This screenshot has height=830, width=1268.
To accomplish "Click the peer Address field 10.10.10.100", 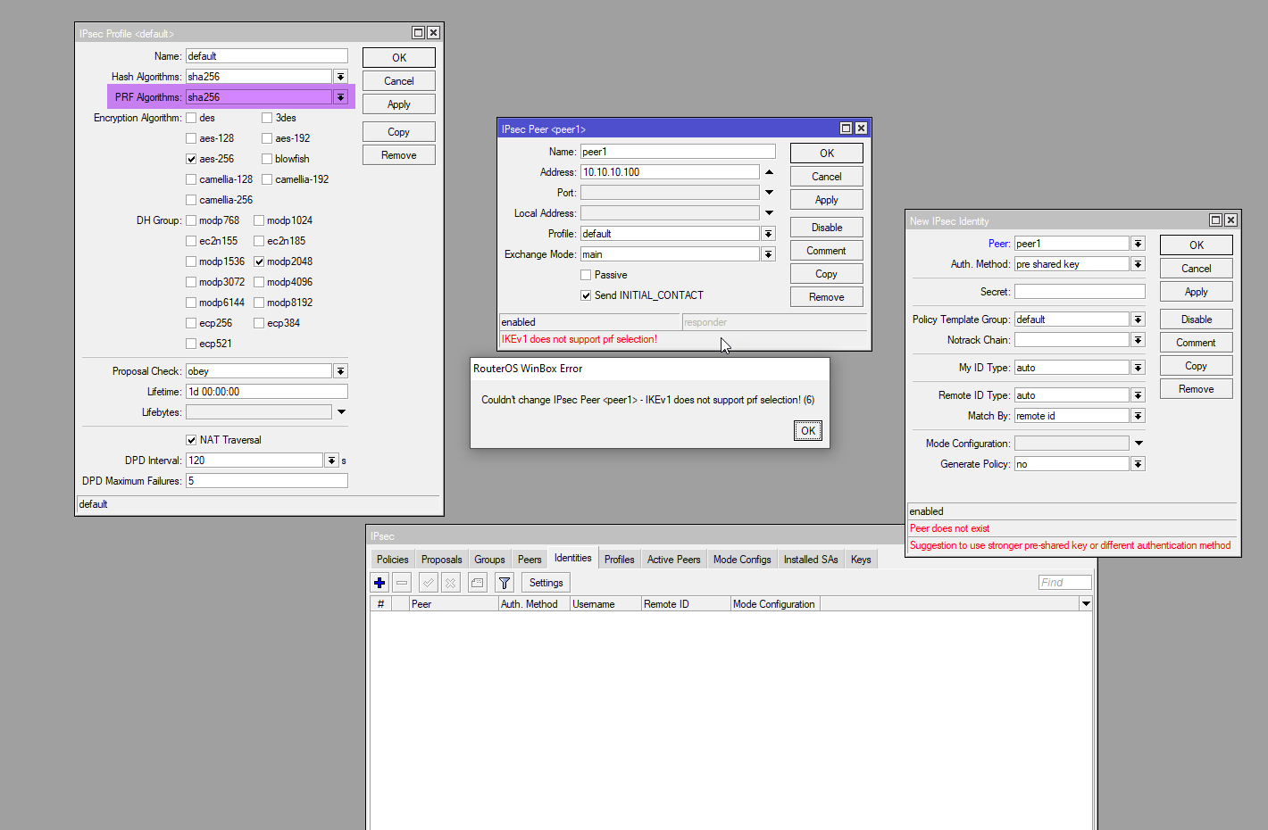I will [670, 172].
